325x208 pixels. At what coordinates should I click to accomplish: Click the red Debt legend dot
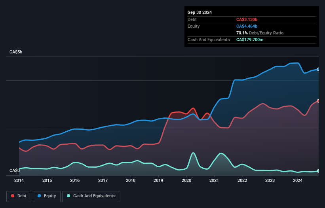pos(13,196)
